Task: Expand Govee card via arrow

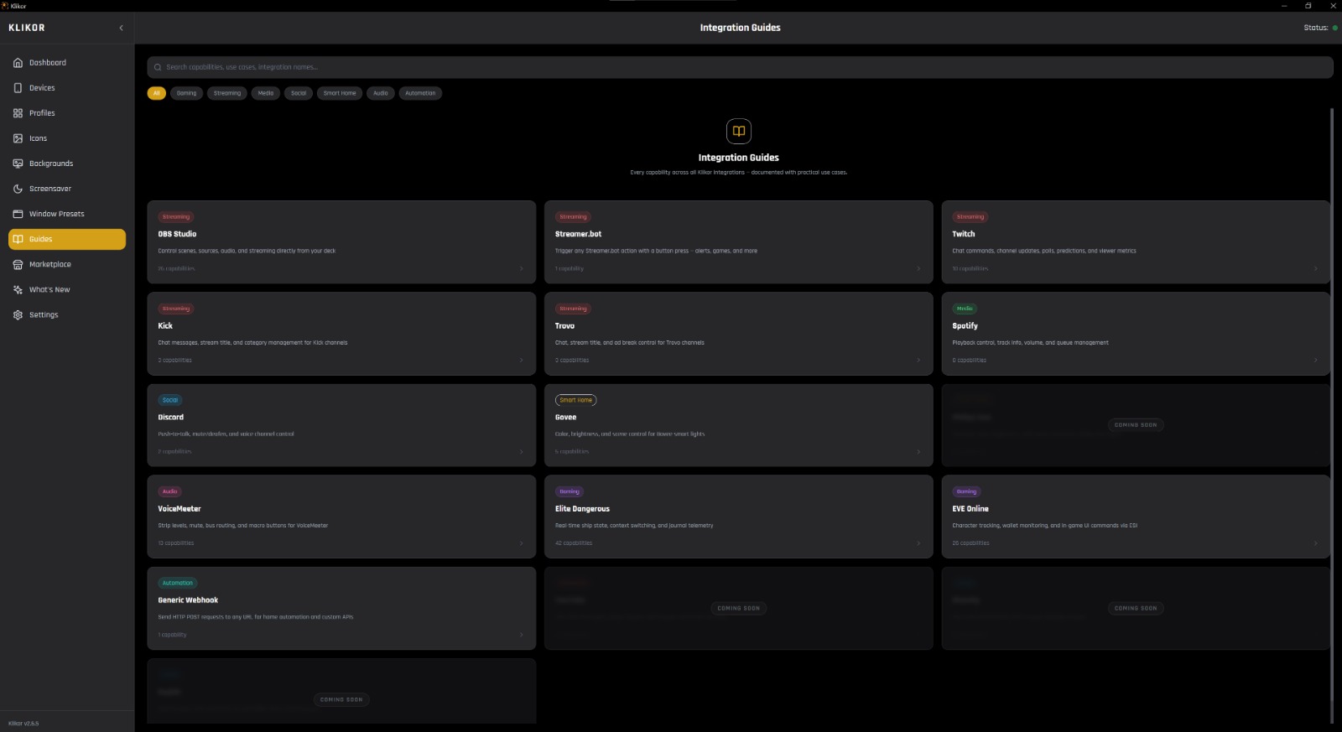Action: click(918, 451)
